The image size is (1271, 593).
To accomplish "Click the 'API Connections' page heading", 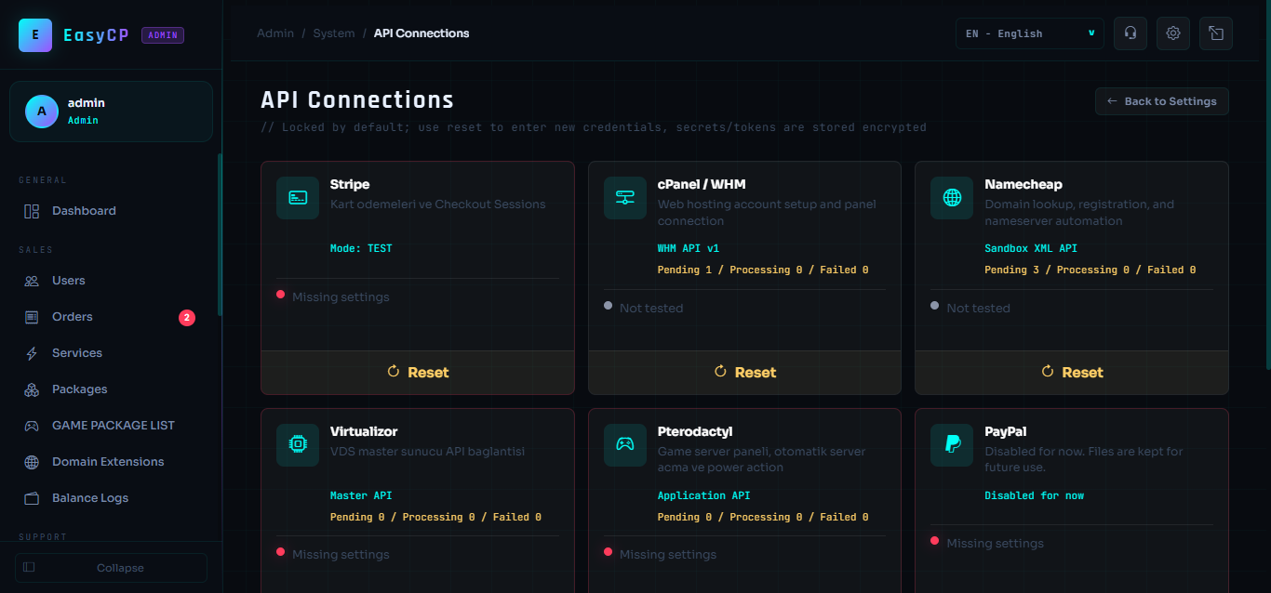I will click(x=357, y=100).
